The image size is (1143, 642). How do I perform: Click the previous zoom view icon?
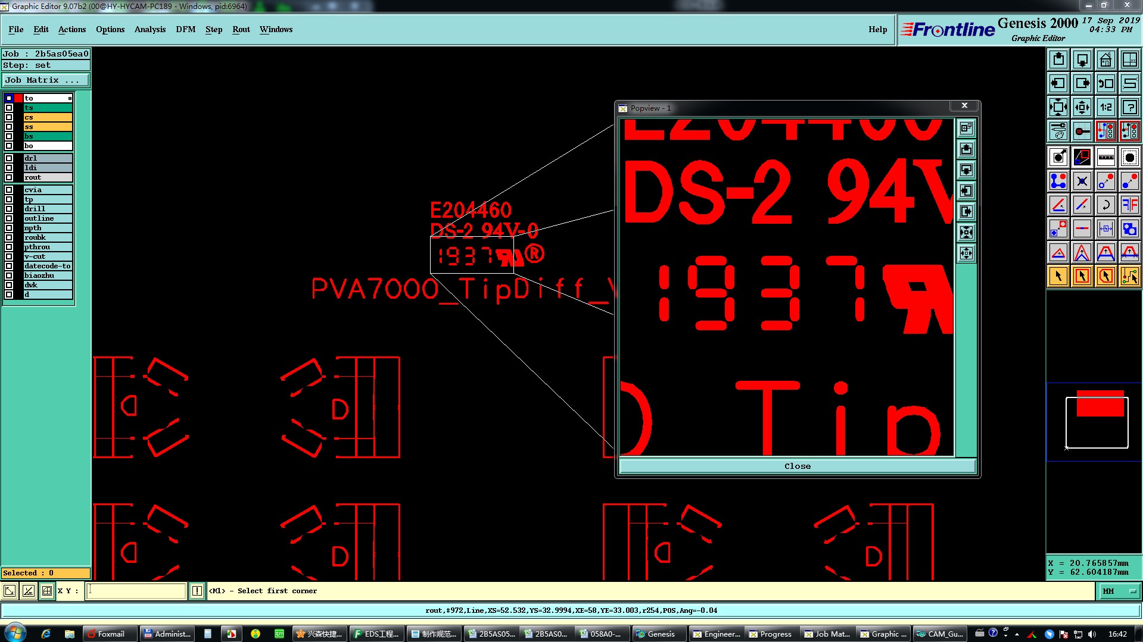coord(1106,83)
